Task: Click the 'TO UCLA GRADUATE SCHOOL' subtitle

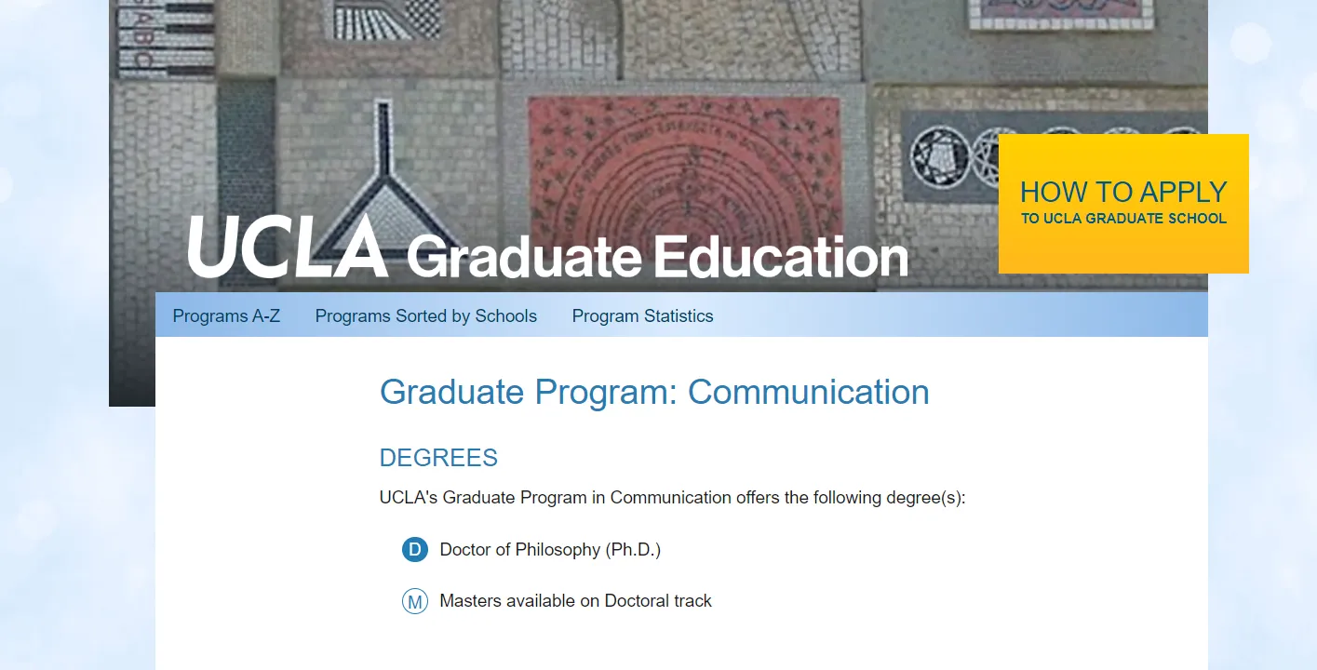Action: tap(1122, 220)
